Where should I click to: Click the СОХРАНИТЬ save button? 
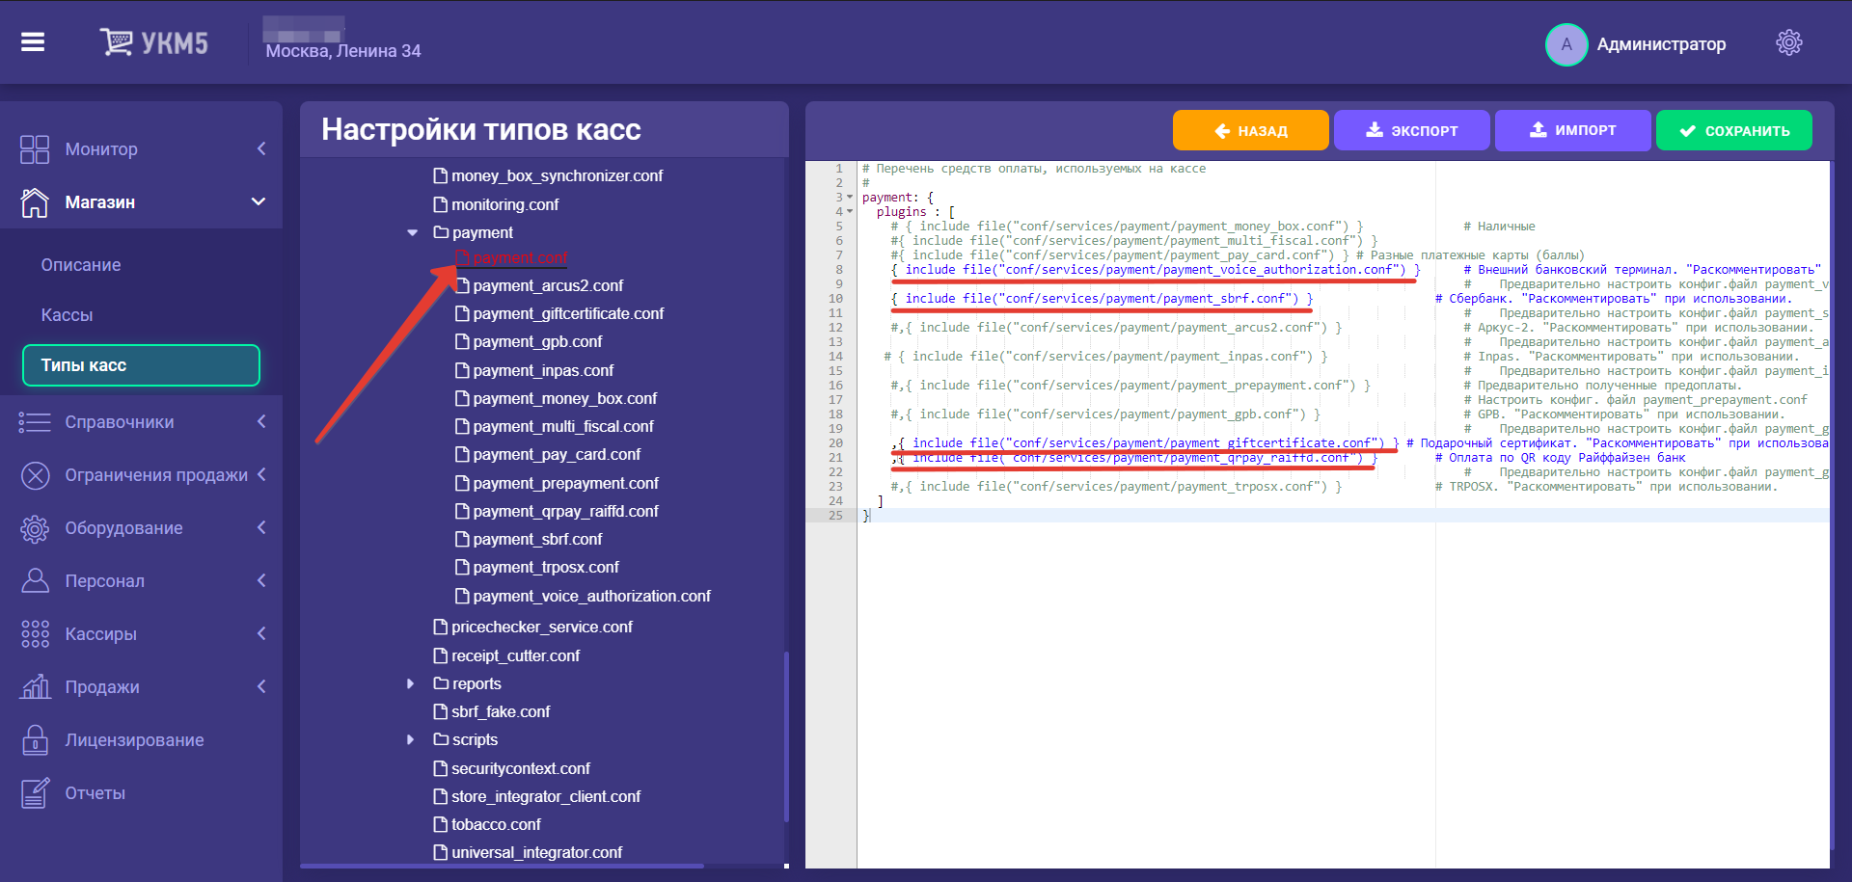click(x=1733, y=130)
